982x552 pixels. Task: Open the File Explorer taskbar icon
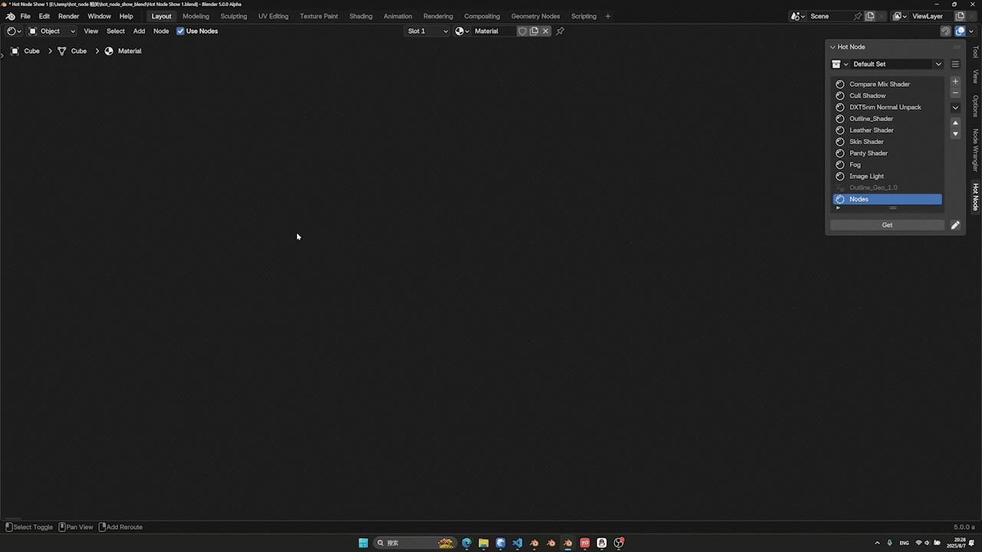(x=483, y=543)
